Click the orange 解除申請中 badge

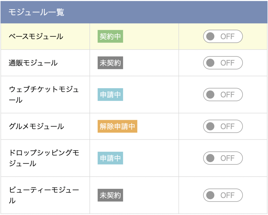(x=118, y=126)
